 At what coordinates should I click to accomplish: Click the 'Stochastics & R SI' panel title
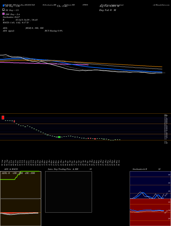point(146,169)
